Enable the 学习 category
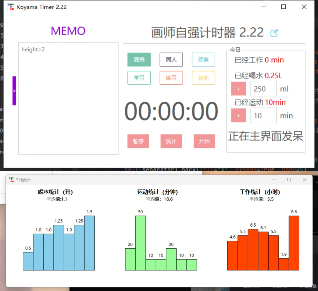Image resolution: width=318 pixels, height=291 pixels. [139, 78]
